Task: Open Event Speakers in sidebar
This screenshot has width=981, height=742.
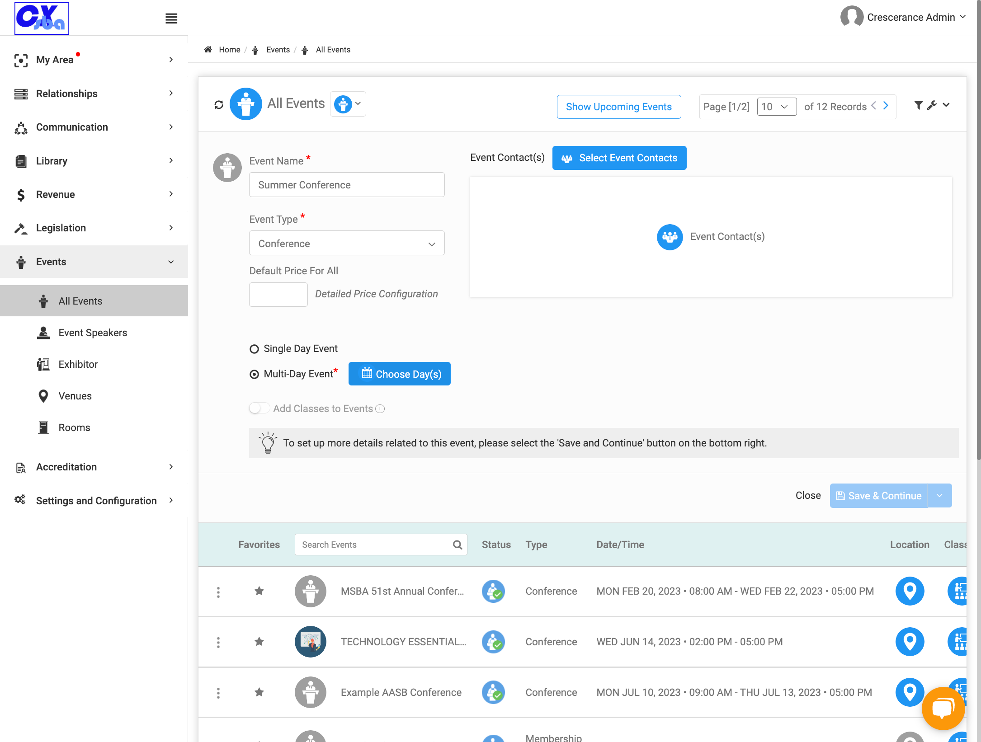Action: pyautogui.click(x=93, y=333)
